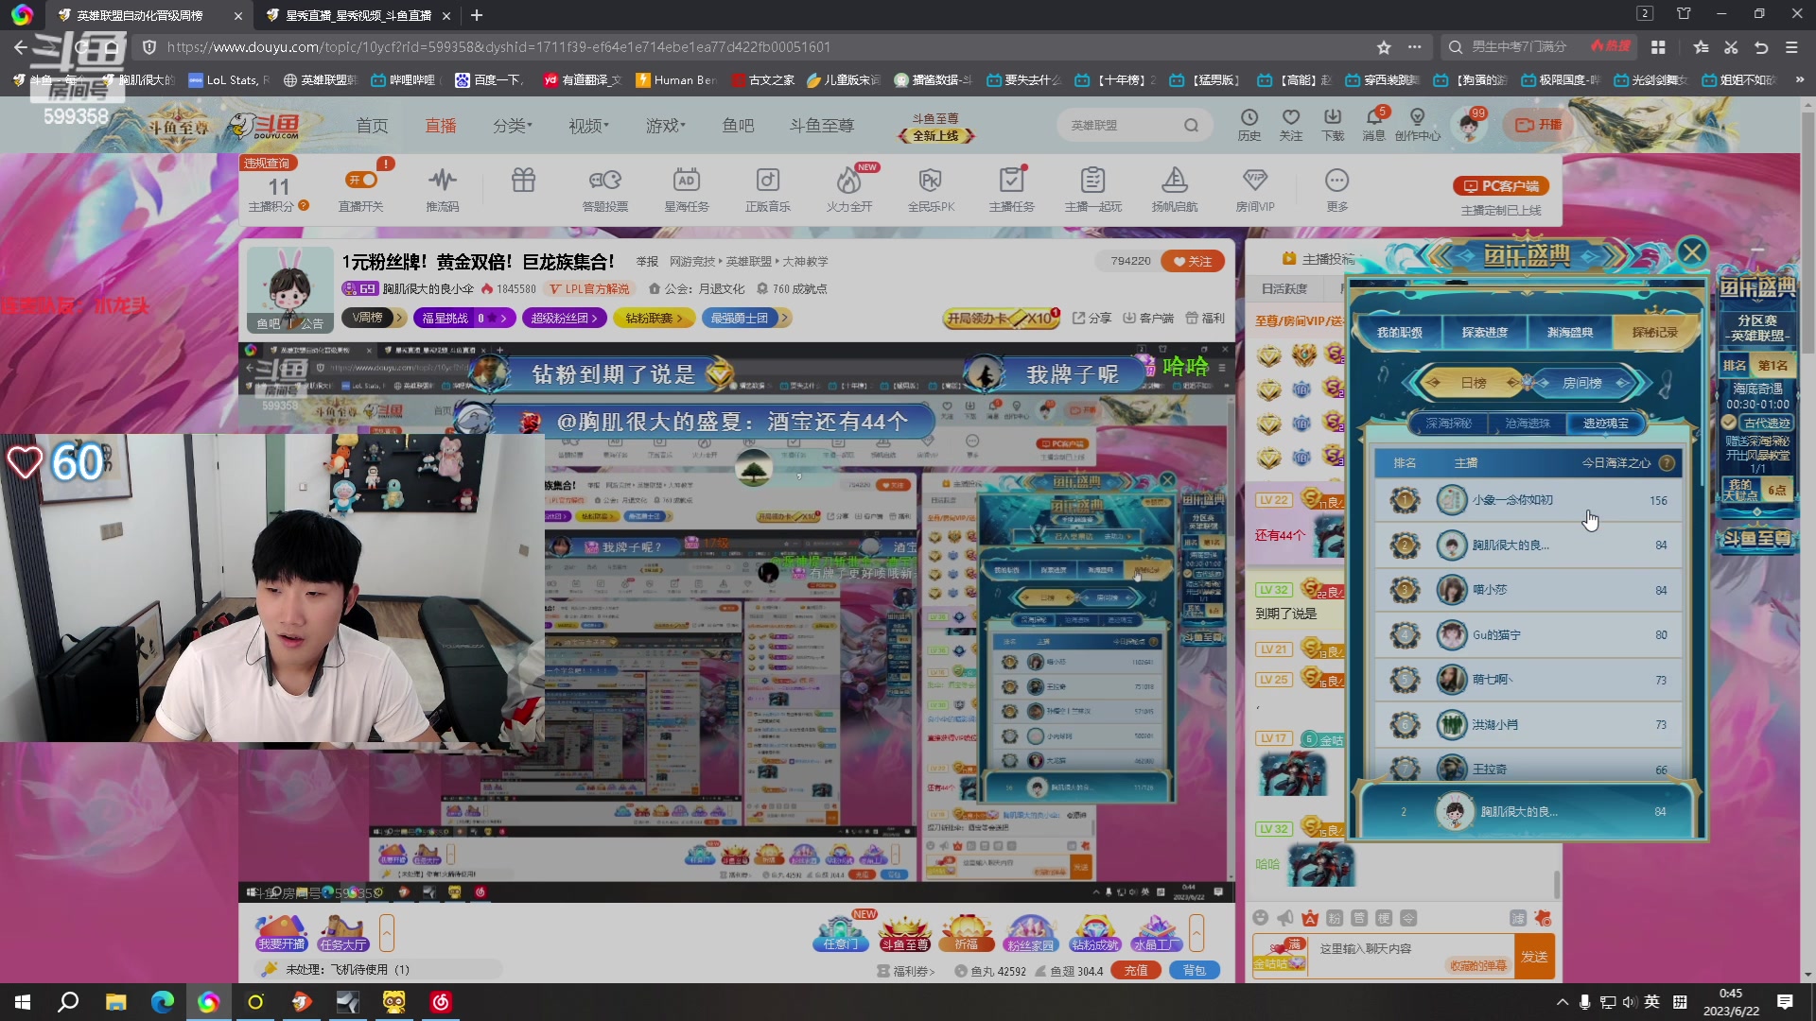Open 房间VIP diamond icon
The width and height of the screenshot is (1816, 1021).
(1255, 188)
